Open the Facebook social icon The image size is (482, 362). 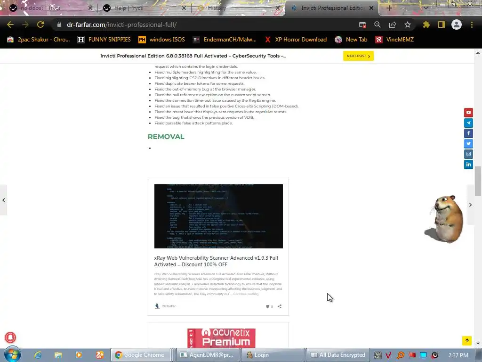468,133
